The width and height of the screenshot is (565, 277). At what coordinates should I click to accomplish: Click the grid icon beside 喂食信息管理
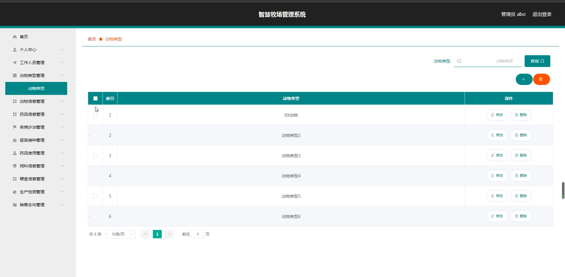(15, 179)
